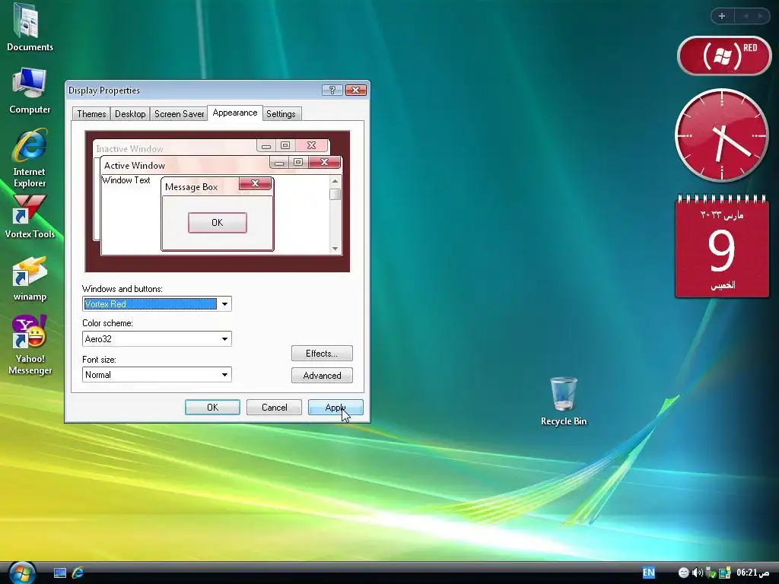Switch to the Themes tab
The height and width of the screenshot is (584, 779).
point(91,114)
